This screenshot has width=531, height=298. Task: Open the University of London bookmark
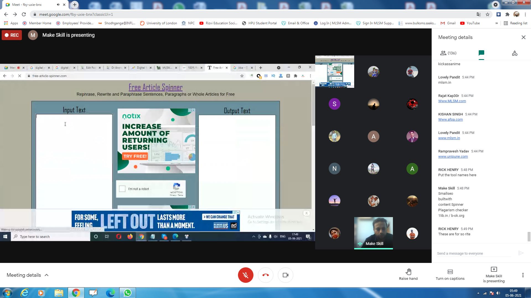[x=159, y=23]
